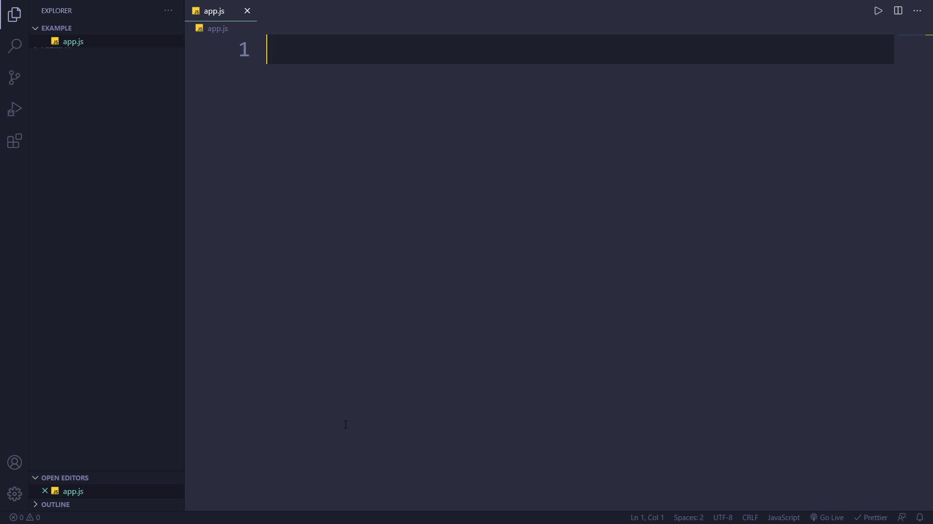Change the CRLF end of line sequence
This screenshot has width=933, height=524.
pyautogui.click(x=750, y=518)
